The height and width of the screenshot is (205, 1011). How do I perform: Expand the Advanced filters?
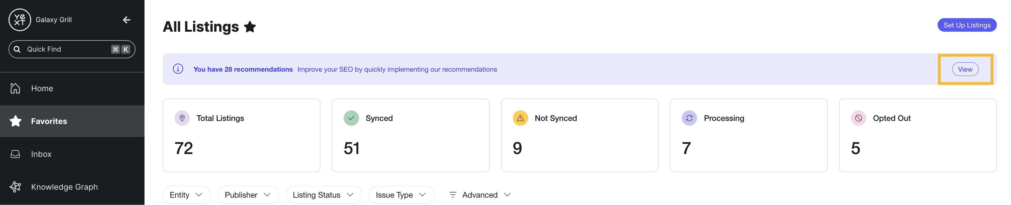[480, 195]
